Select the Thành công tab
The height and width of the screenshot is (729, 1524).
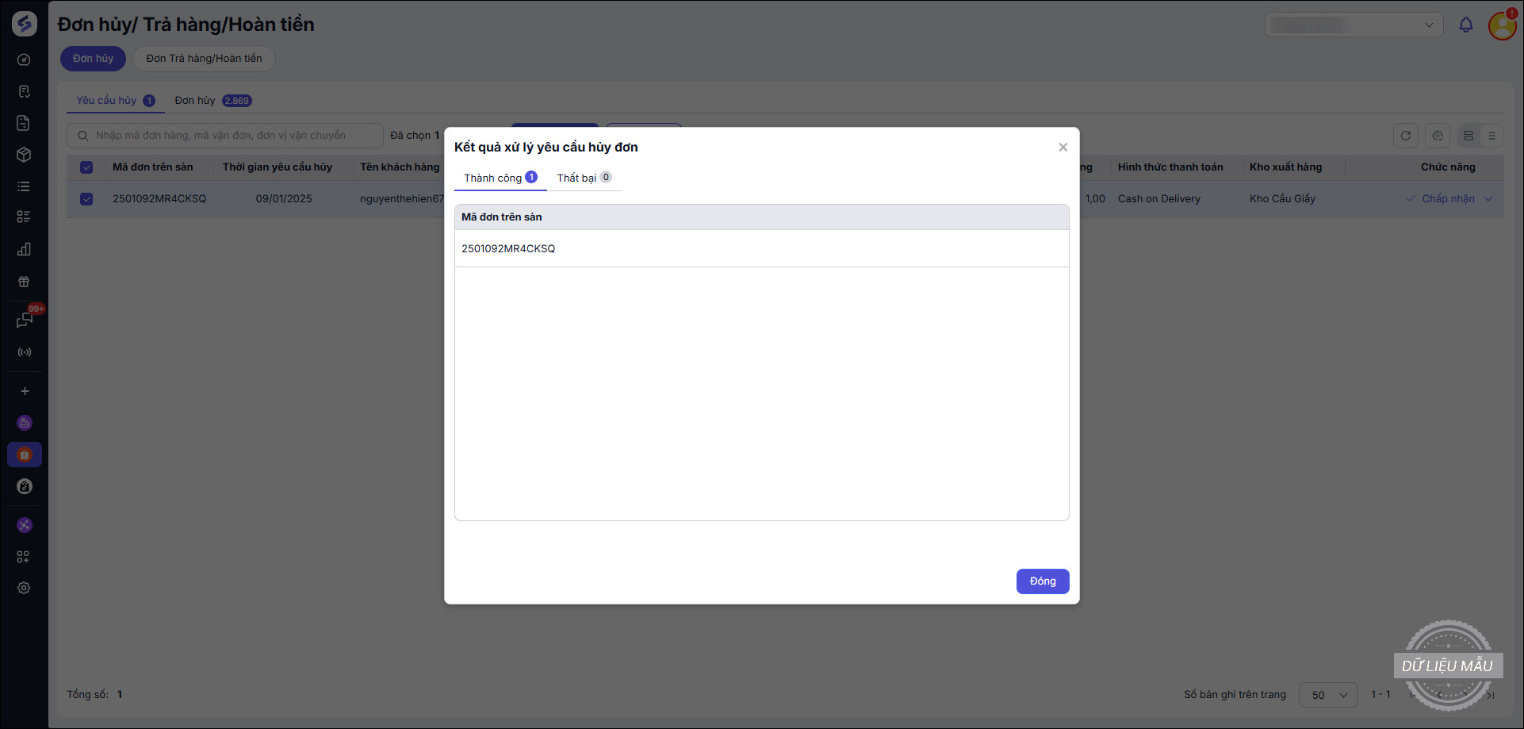coord(500,178)
